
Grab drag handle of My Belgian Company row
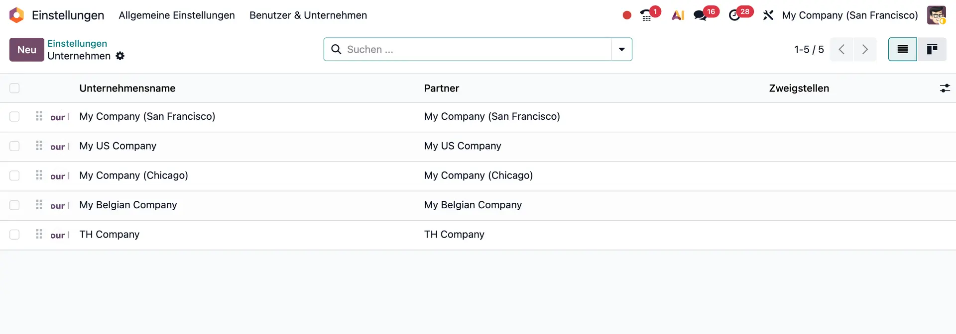coord(39,205)
